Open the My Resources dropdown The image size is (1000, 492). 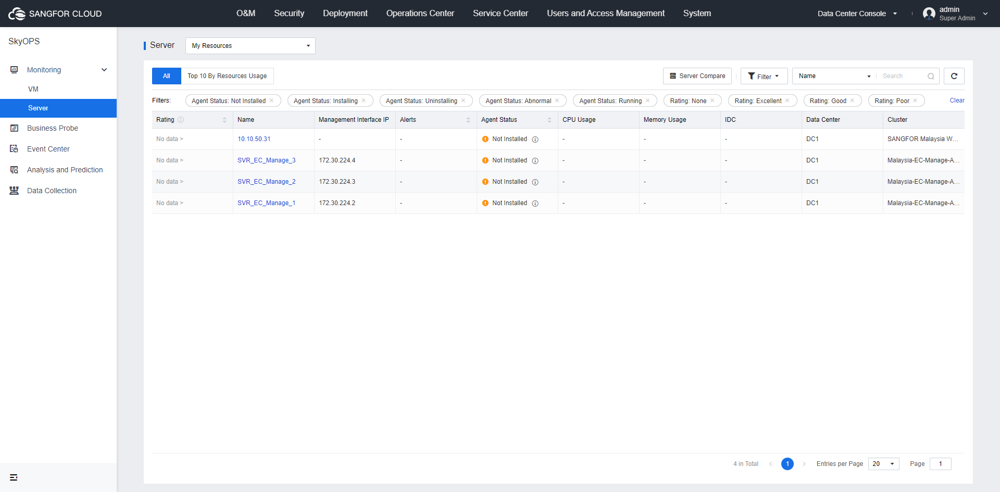251,46
